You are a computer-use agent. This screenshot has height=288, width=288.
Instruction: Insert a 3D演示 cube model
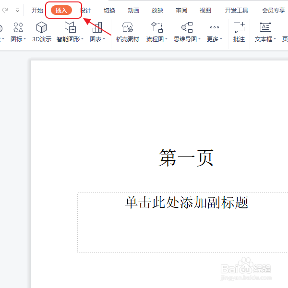click(42, 32)
